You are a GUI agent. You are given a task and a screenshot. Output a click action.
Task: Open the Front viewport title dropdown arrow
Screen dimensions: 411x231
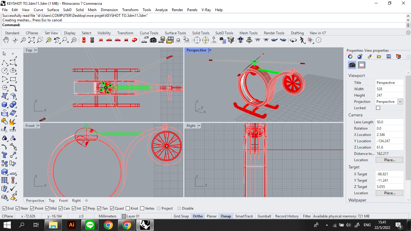(38, 126)
